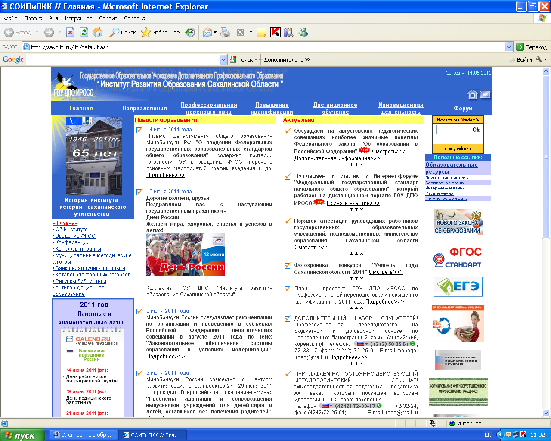Click the yellow note toolbar icon
This screenshot has width=551, height=441.
coord(262,32)
